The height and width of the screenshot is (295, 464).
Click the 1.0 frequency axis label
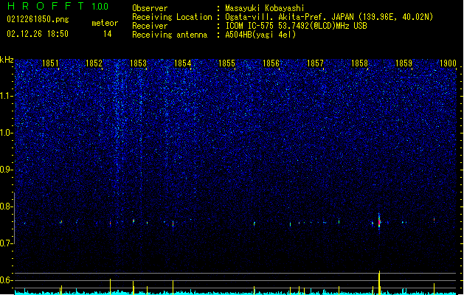7,133
